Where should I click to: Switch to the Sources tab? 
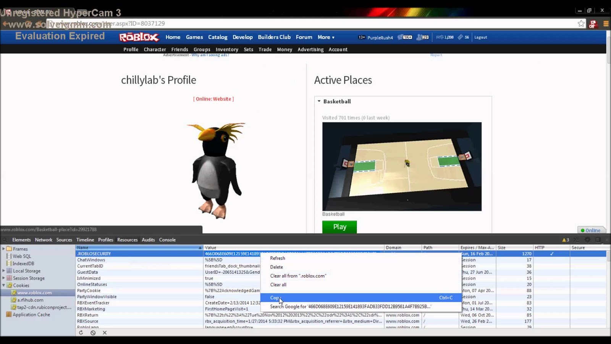point(64,240)
